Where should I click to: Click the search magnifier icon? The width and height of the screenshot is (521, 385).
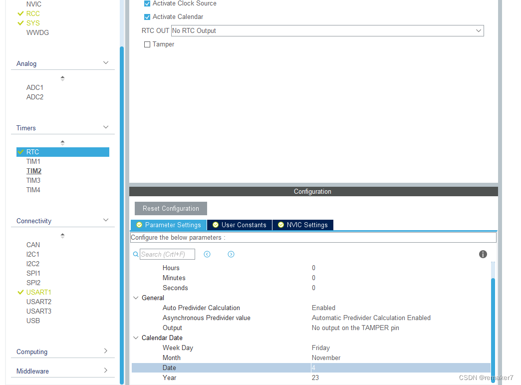pos(136,254)
